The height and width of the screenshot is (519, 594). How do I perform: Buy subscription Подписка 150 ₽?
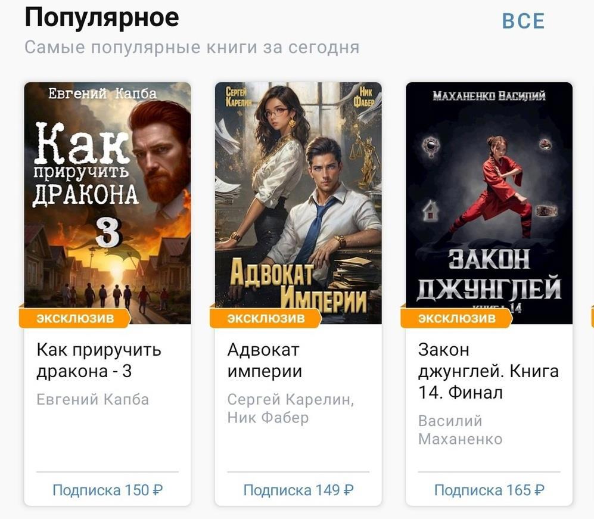(x=108, y=490)
